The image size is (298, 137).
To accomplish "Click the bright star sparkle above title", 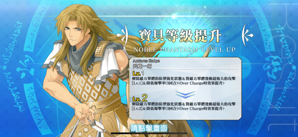I will click(173, 17).
